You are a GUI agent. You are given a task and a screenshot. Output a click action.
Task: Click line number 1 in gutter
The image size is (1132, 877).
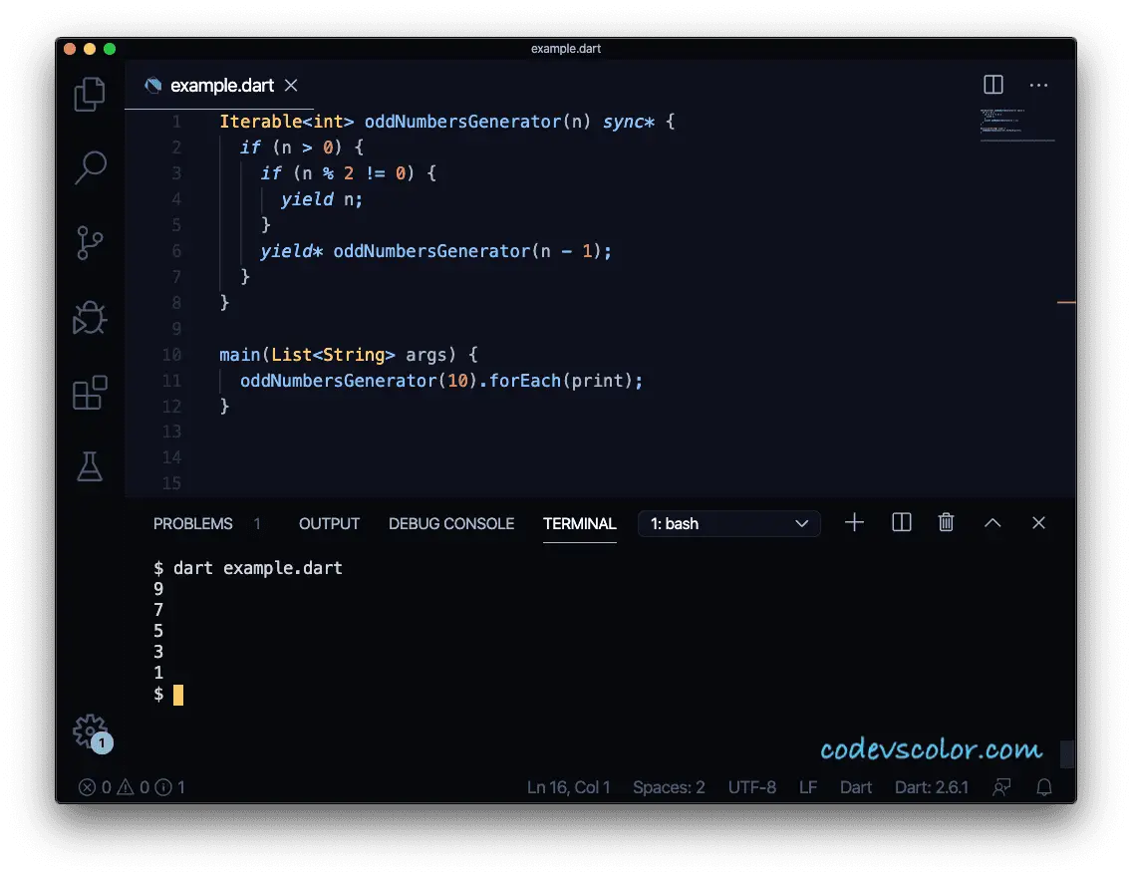(176, 122)
